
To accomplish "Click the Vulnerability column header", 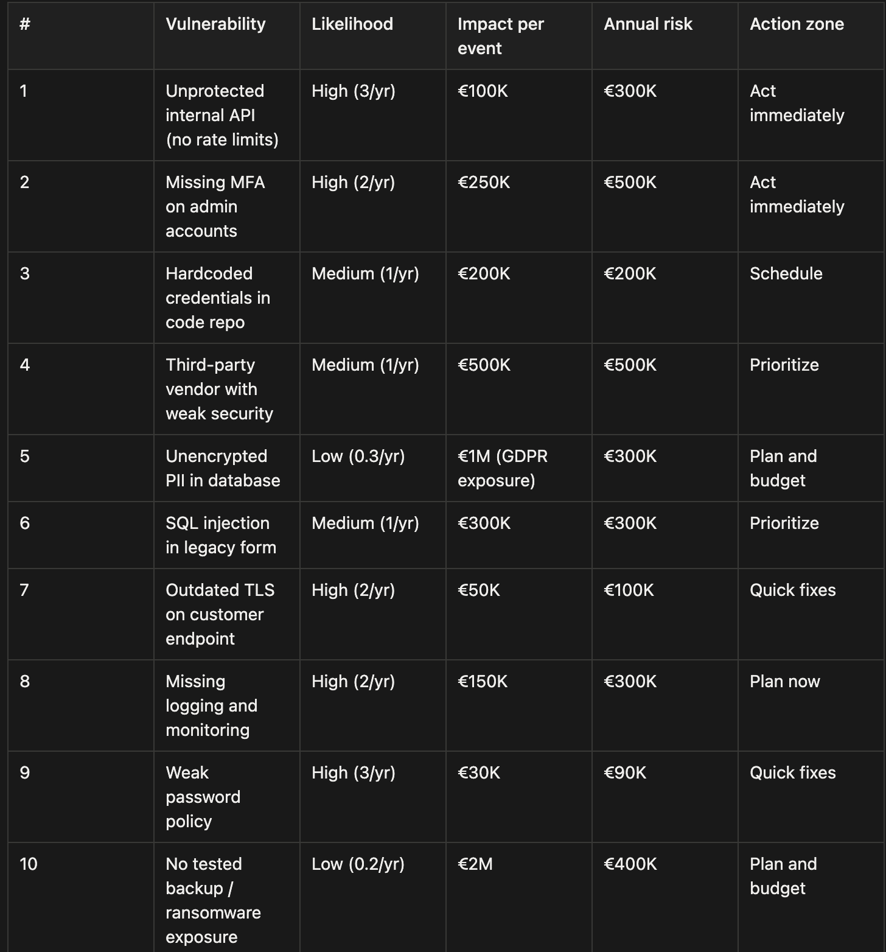I will coord(215,24).
